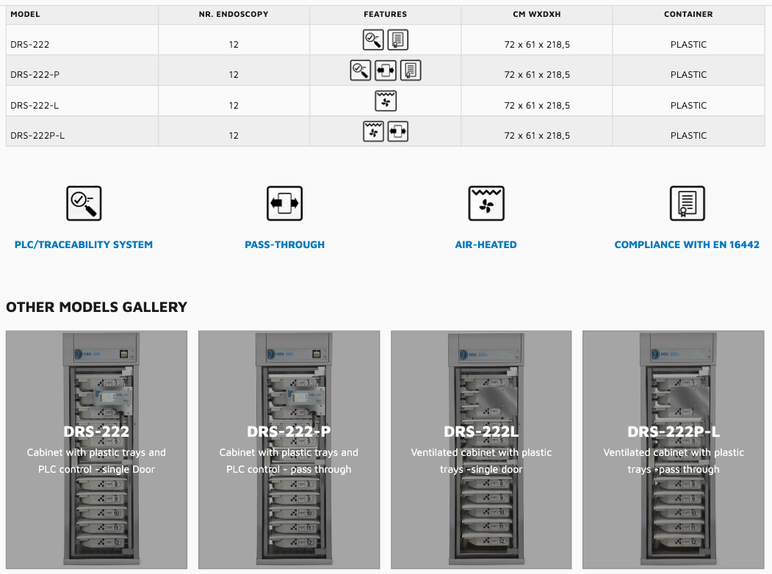772x574 pixels.
Task: Click traceability icon in DRS-222 row
Action: click(373, 40)
